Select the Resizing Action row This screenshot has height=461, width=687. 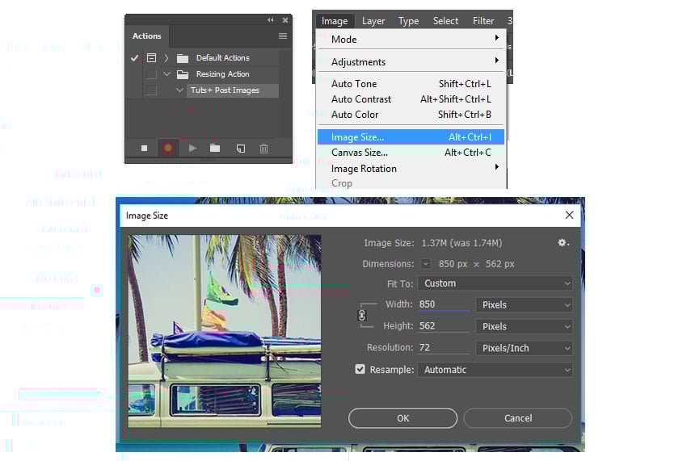pos(222,74)
